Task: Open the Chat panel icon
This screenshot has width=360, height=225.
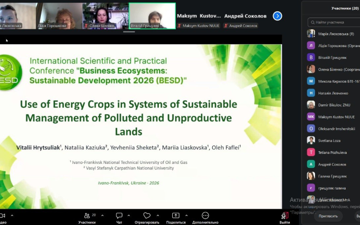Action: tap(119, 216)
